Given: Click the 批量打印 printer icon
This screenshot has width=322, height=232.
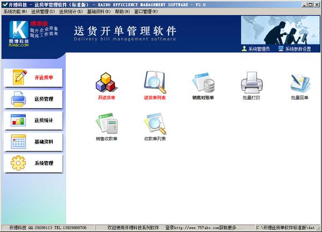Looking at the screenshot, I should [x=252, y=83].
